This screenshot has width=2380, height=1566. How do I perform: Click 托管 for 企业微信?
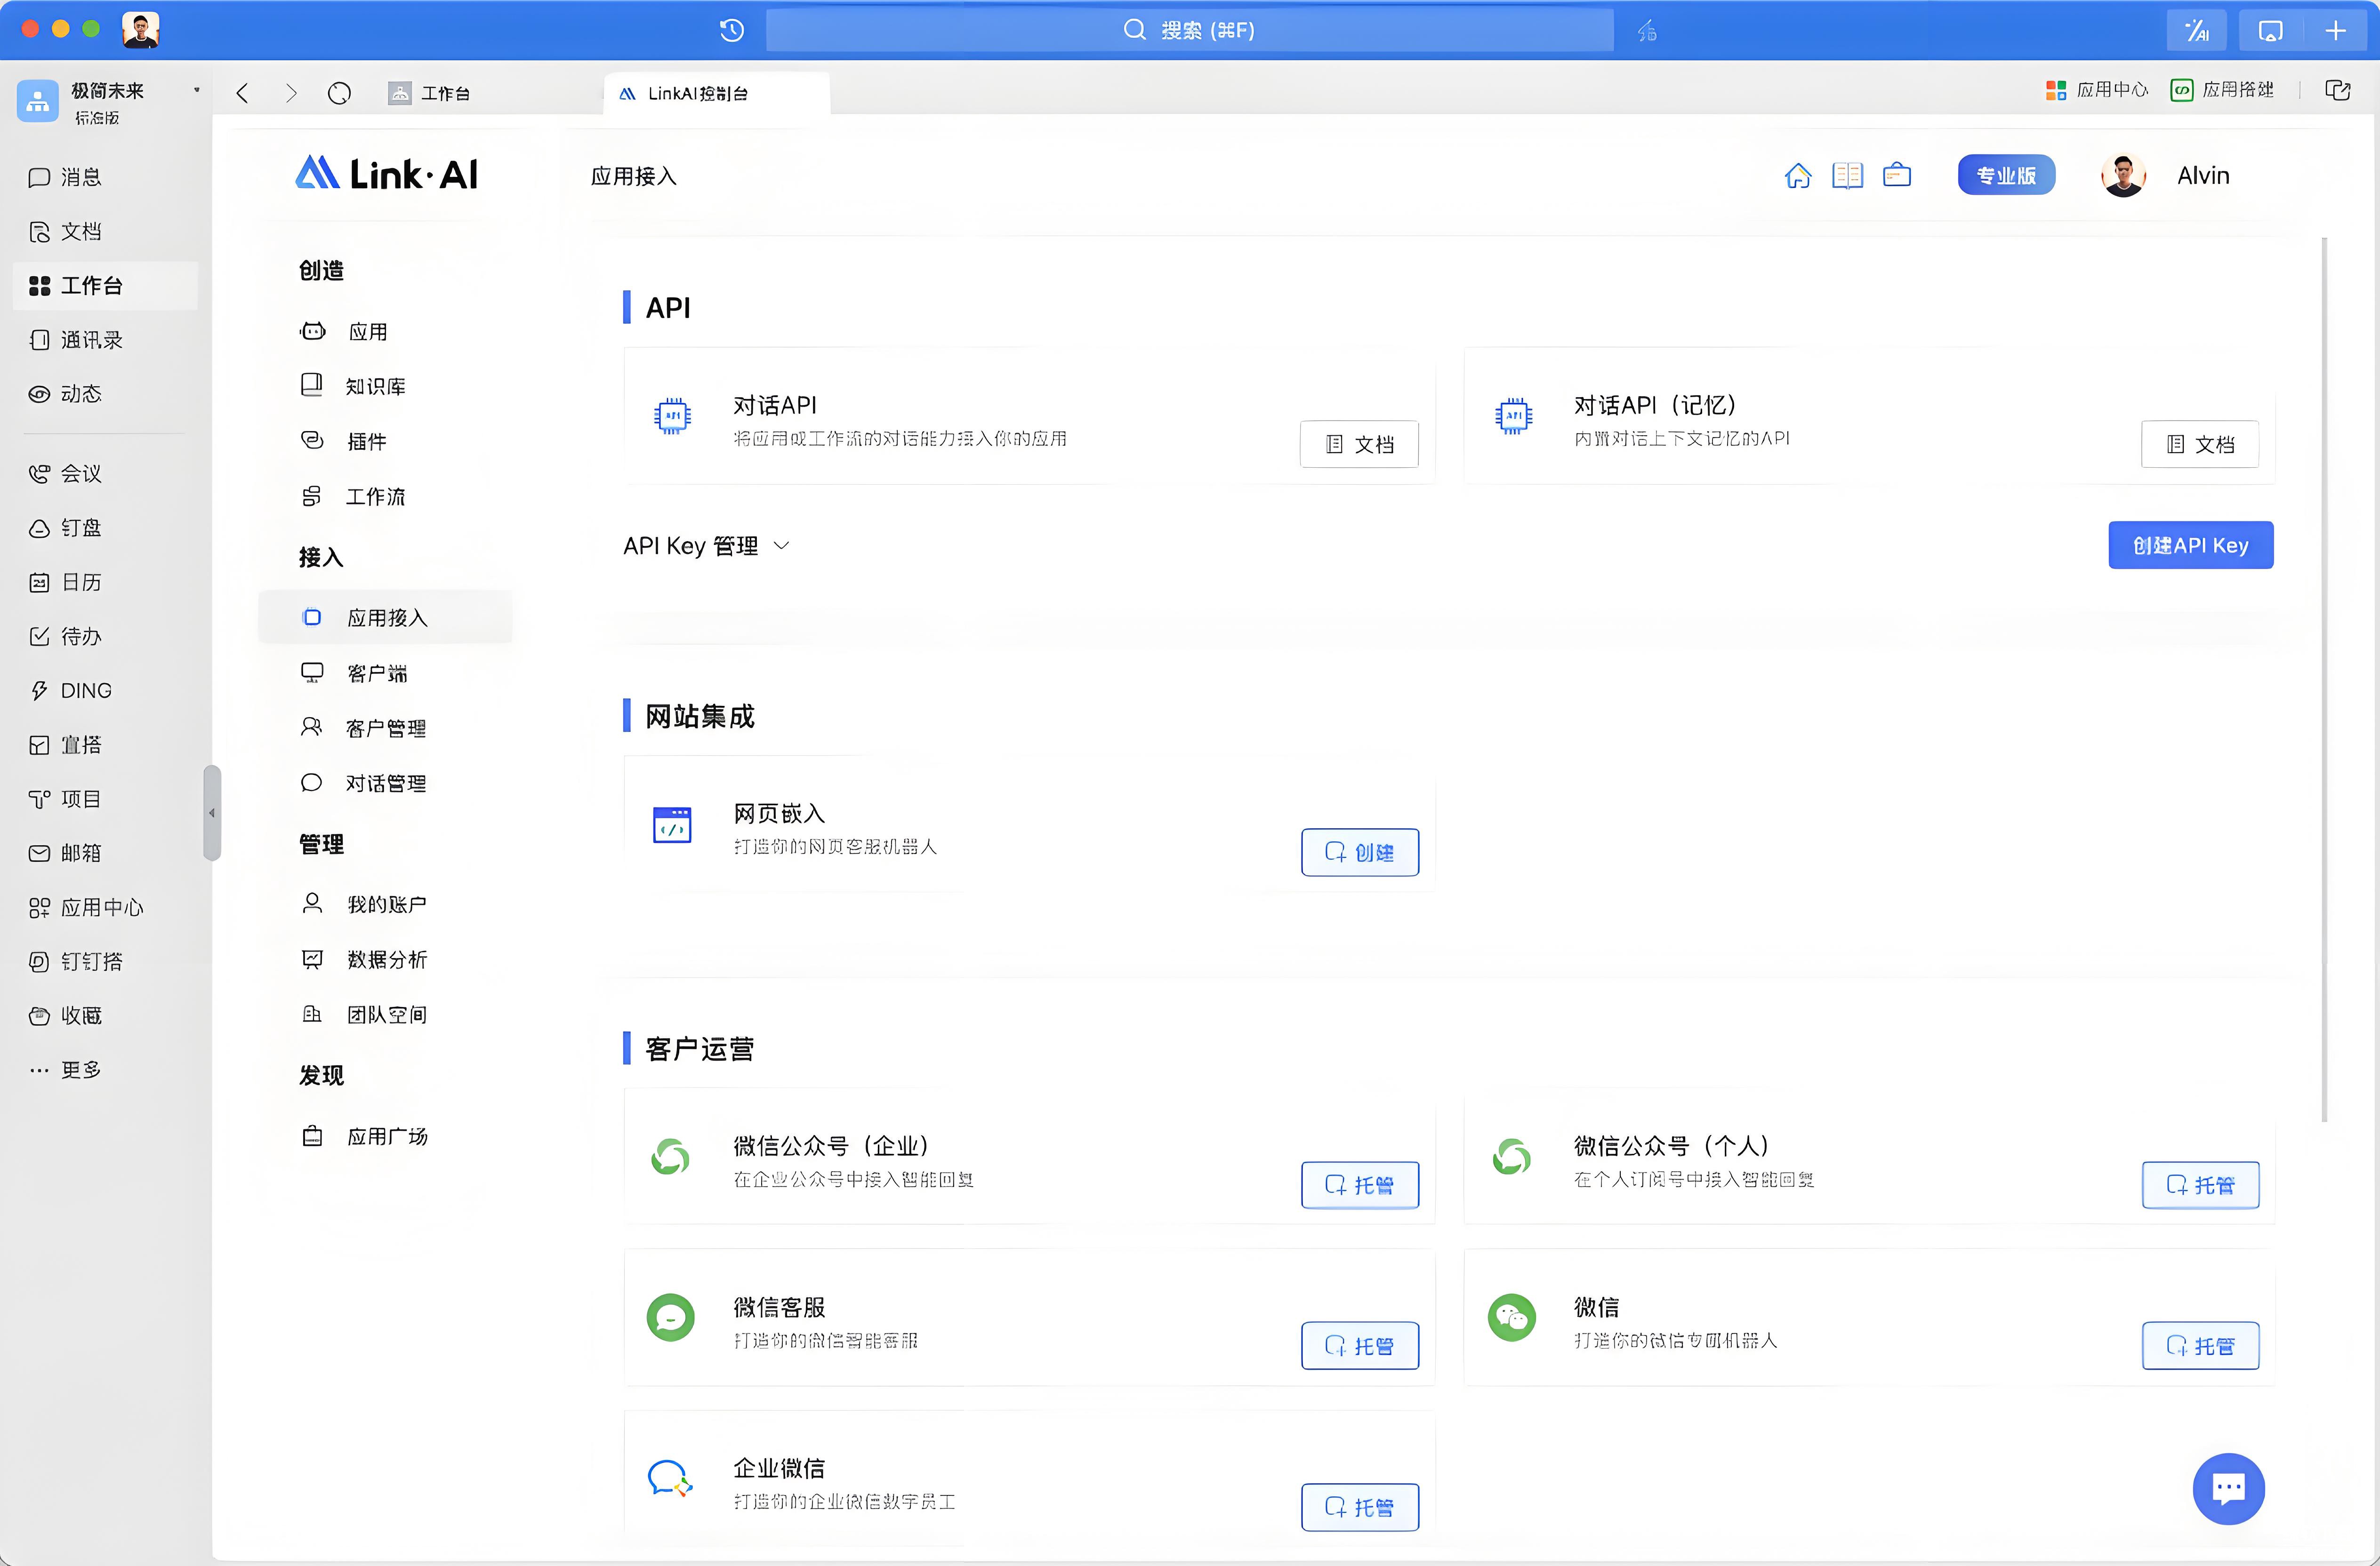point(1359,1507)
